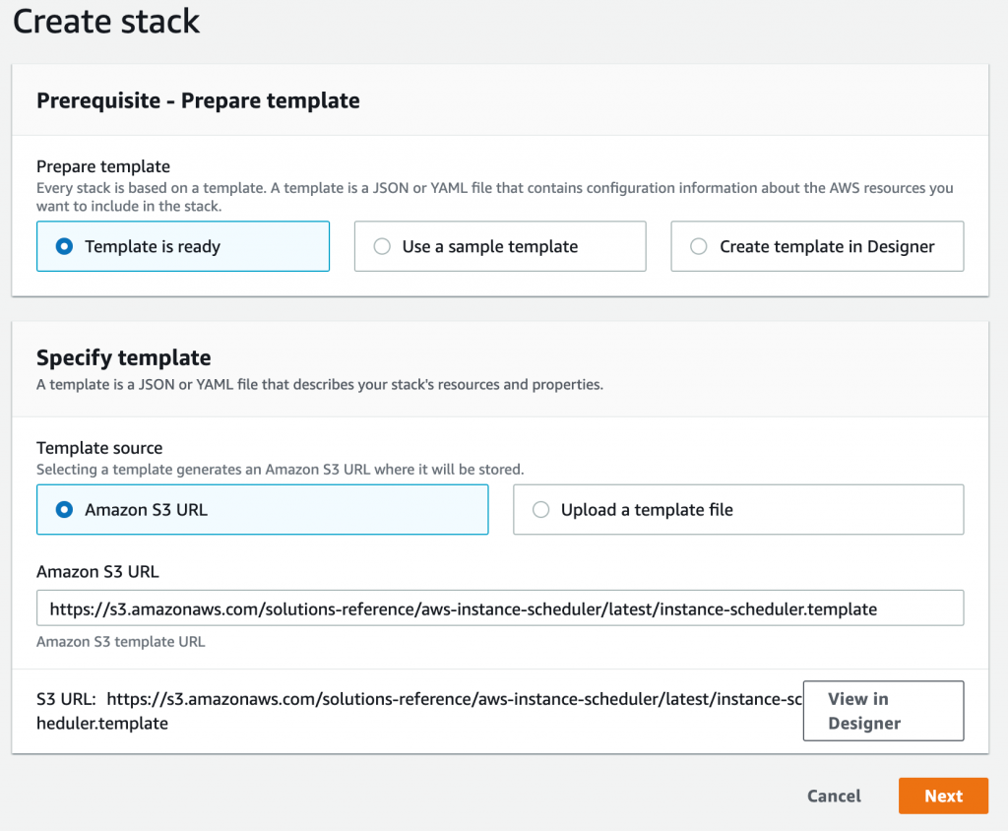
Task: Click the "Amazon S3 template URL" hint text
Action: click(120, 642)
